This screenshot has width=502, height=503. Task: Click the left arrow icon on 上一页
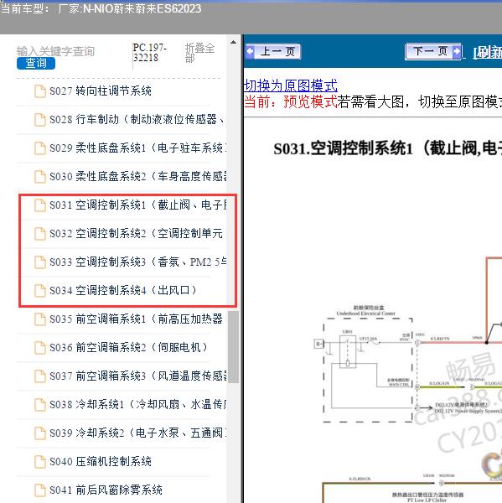click(x=250, y=51)
